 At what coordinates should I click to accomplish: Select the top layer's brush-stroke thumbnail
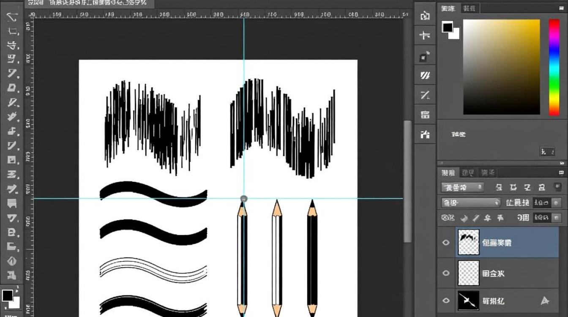pos(469,243)
